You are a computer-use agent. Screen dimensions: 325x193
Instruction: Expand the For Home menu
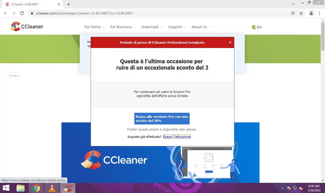[x=94, y=27]
